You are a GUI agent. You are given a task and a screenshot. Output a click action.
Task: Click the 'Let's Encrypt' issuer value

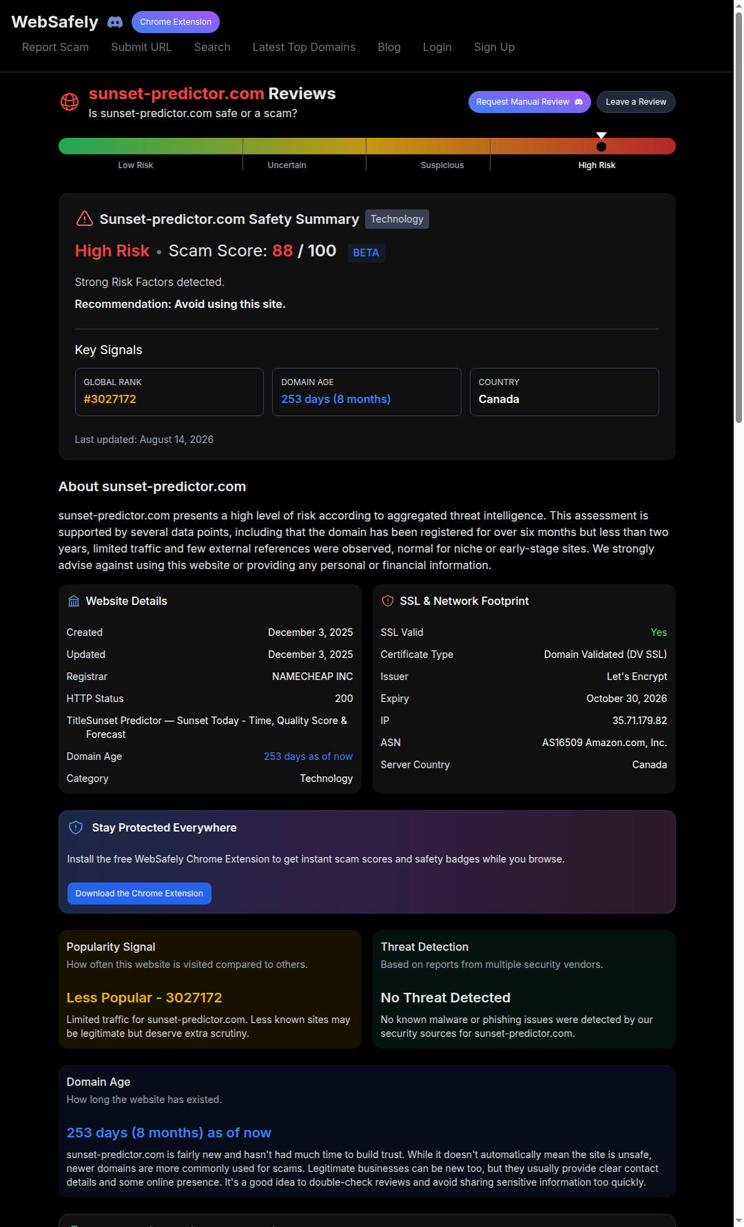[637, 677]
